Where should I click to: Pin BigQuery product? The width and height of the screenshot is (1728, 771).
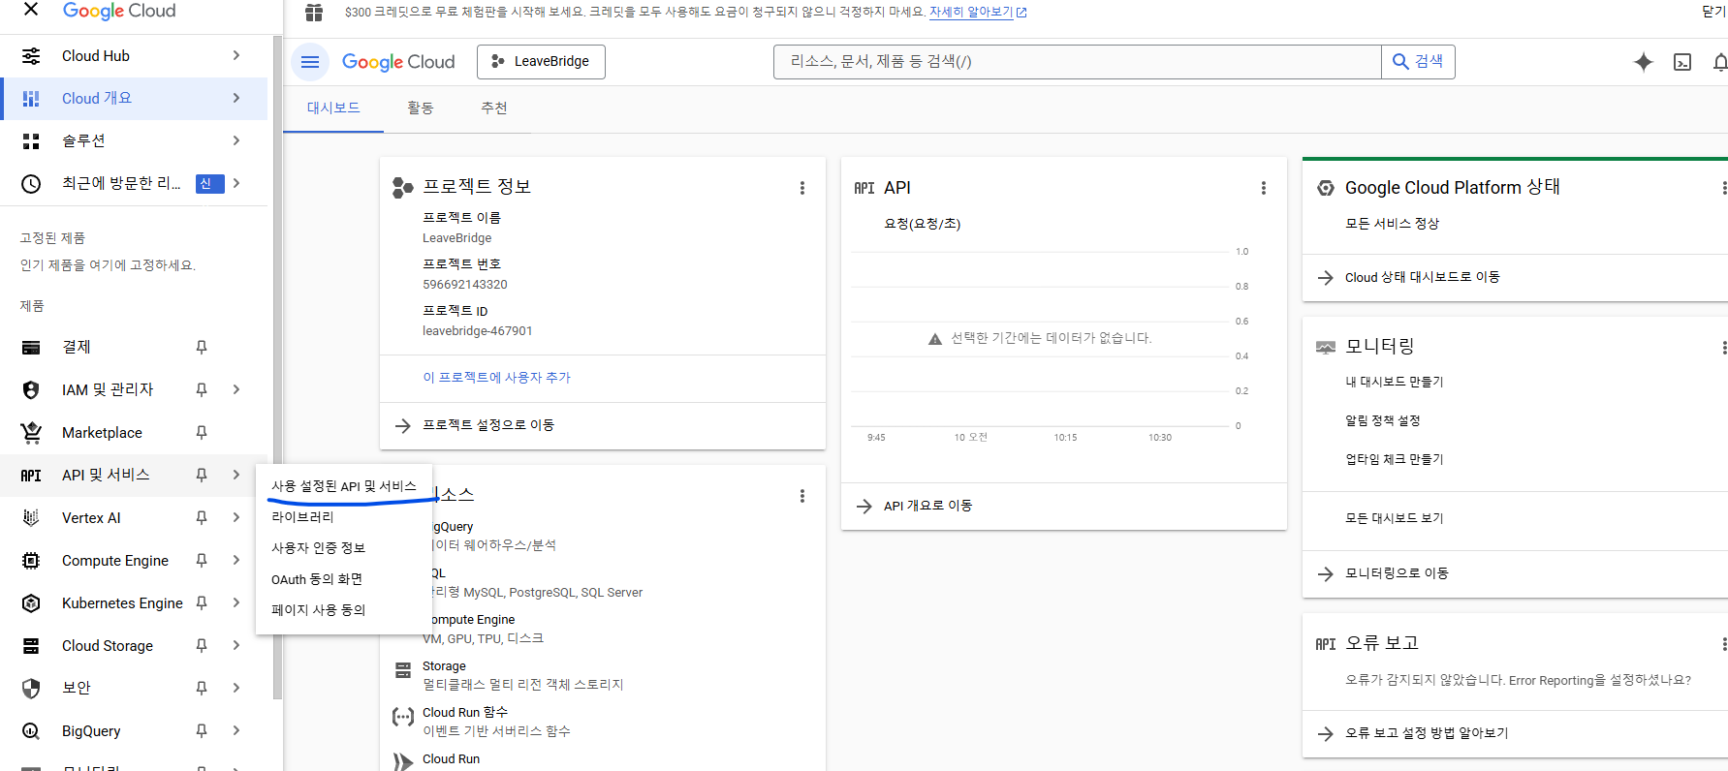202,731
